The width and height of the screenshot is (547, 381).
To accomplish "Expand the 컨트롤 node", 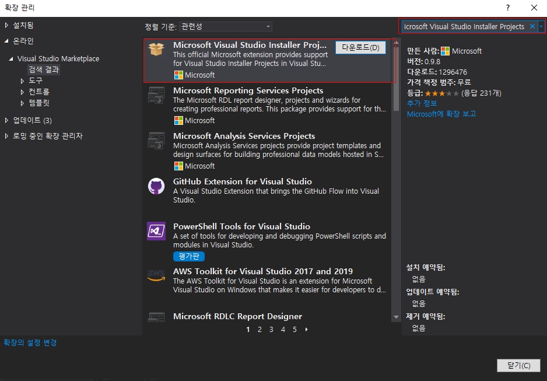I will click(x=22, y=92).
